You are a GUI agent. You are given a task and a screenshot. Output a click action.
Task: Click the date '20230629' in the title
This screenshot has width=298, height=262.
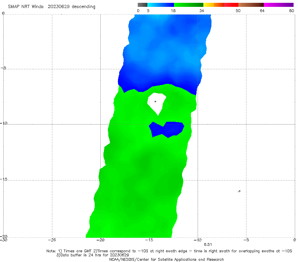pyautogui.click(x=58, y=6)
